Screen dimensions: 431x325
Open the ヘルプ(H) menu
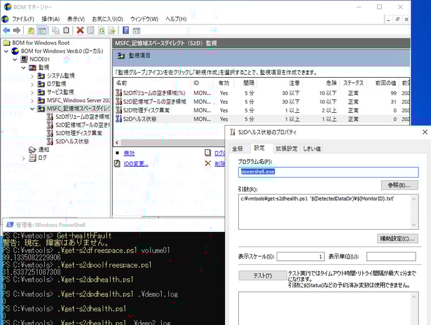pos(176,19)
